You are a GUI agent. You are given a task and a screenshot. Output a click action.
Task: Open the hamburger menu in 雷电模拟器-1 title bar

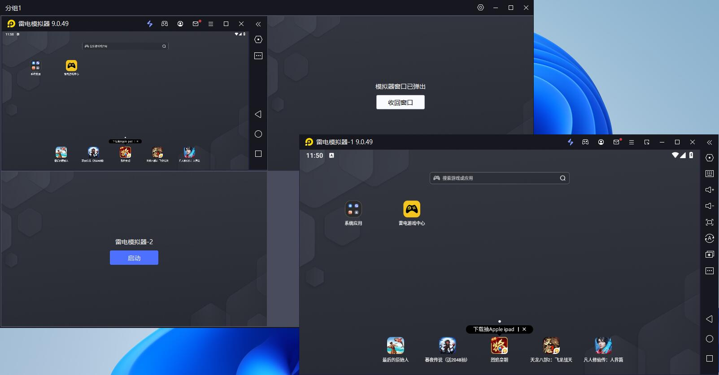[631, 142]
